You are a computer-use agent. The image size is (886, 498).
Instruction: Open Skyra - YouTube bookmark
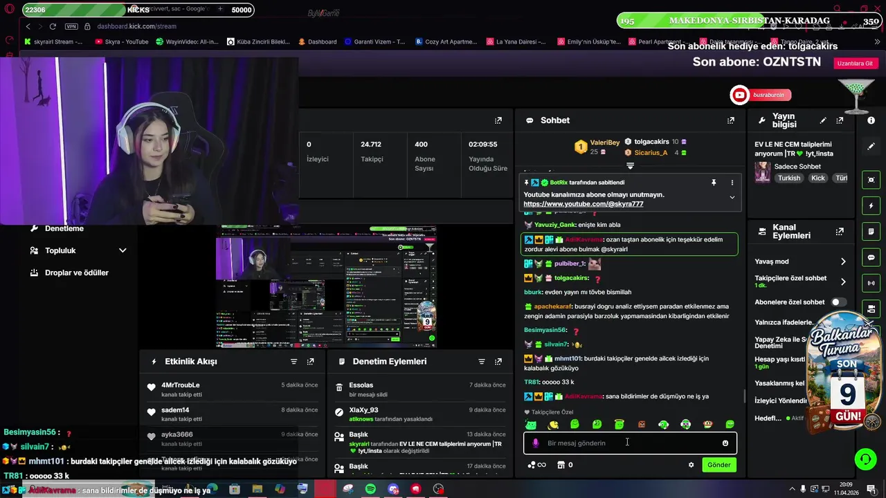[122, 41]
